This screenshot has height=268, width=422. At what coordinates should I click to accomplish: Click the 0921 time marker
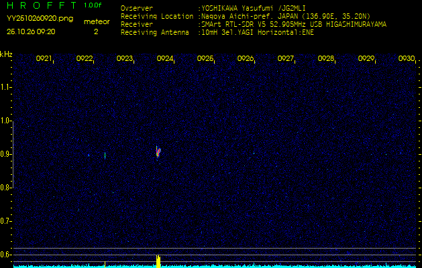pyautogui.click(x=44, y=59)
